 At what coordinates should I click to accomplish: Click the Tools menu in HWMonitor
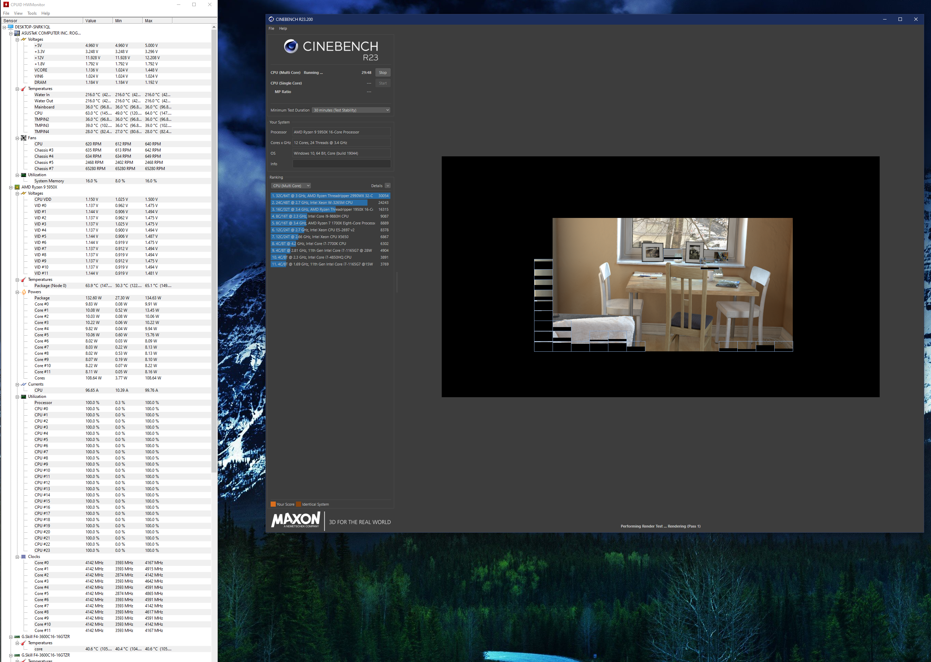click(x=31, y=14)
